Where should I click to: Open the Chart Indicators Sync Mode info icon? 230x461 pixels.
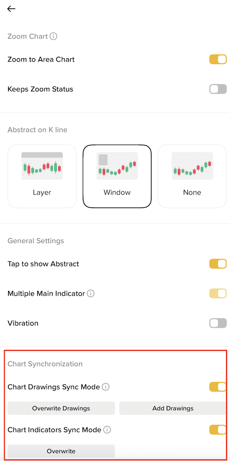[107, 430]
